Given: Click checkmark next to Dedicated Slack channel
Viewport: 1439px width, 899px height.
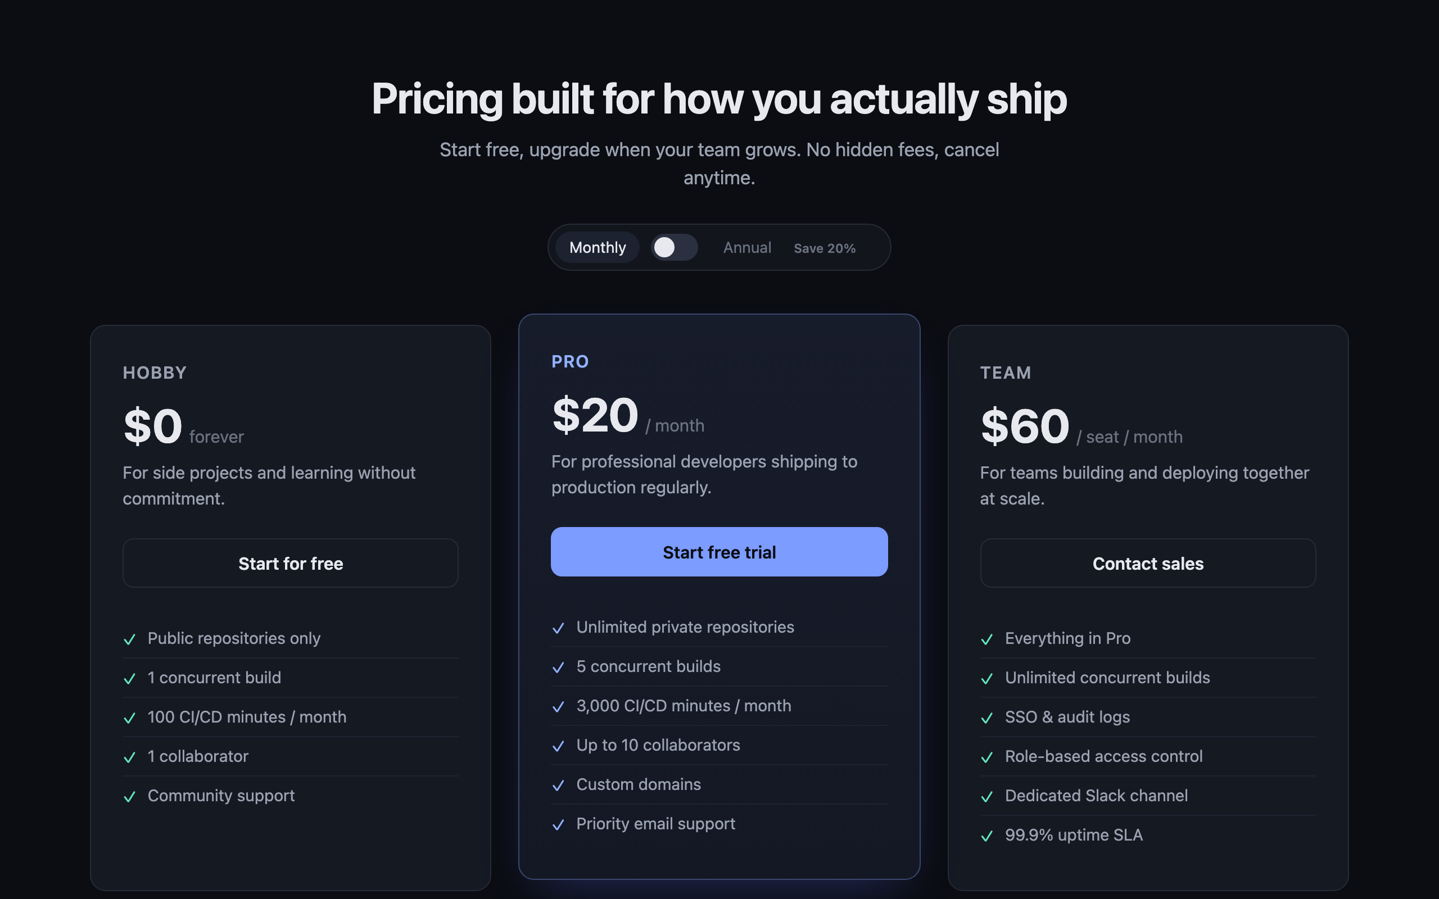Looking at the screenshot, I should (x=987, y=797).
